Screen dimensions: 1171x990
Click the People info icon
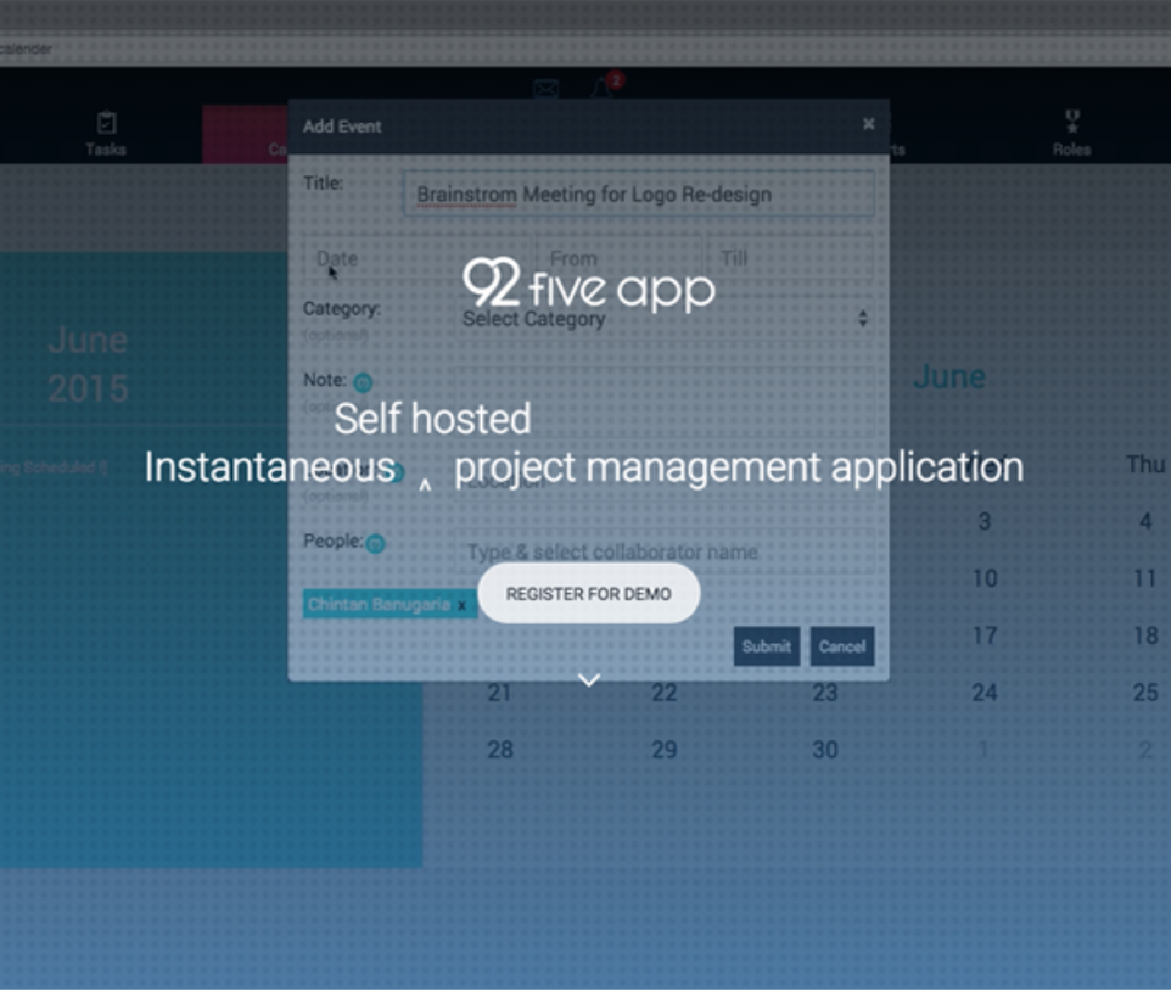click(x=375, y=544)
